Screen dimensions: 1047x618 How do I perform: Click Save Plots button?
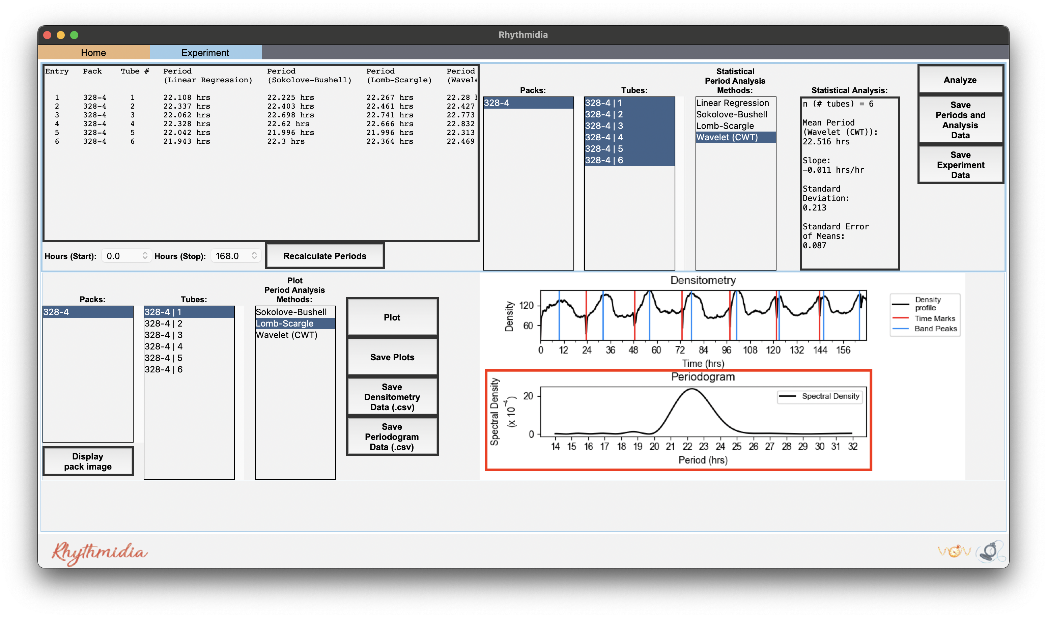tap(392, 357)
